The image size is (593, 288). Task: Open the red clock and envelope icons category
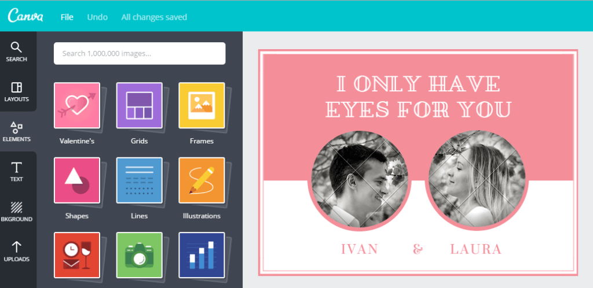[77, 255]
